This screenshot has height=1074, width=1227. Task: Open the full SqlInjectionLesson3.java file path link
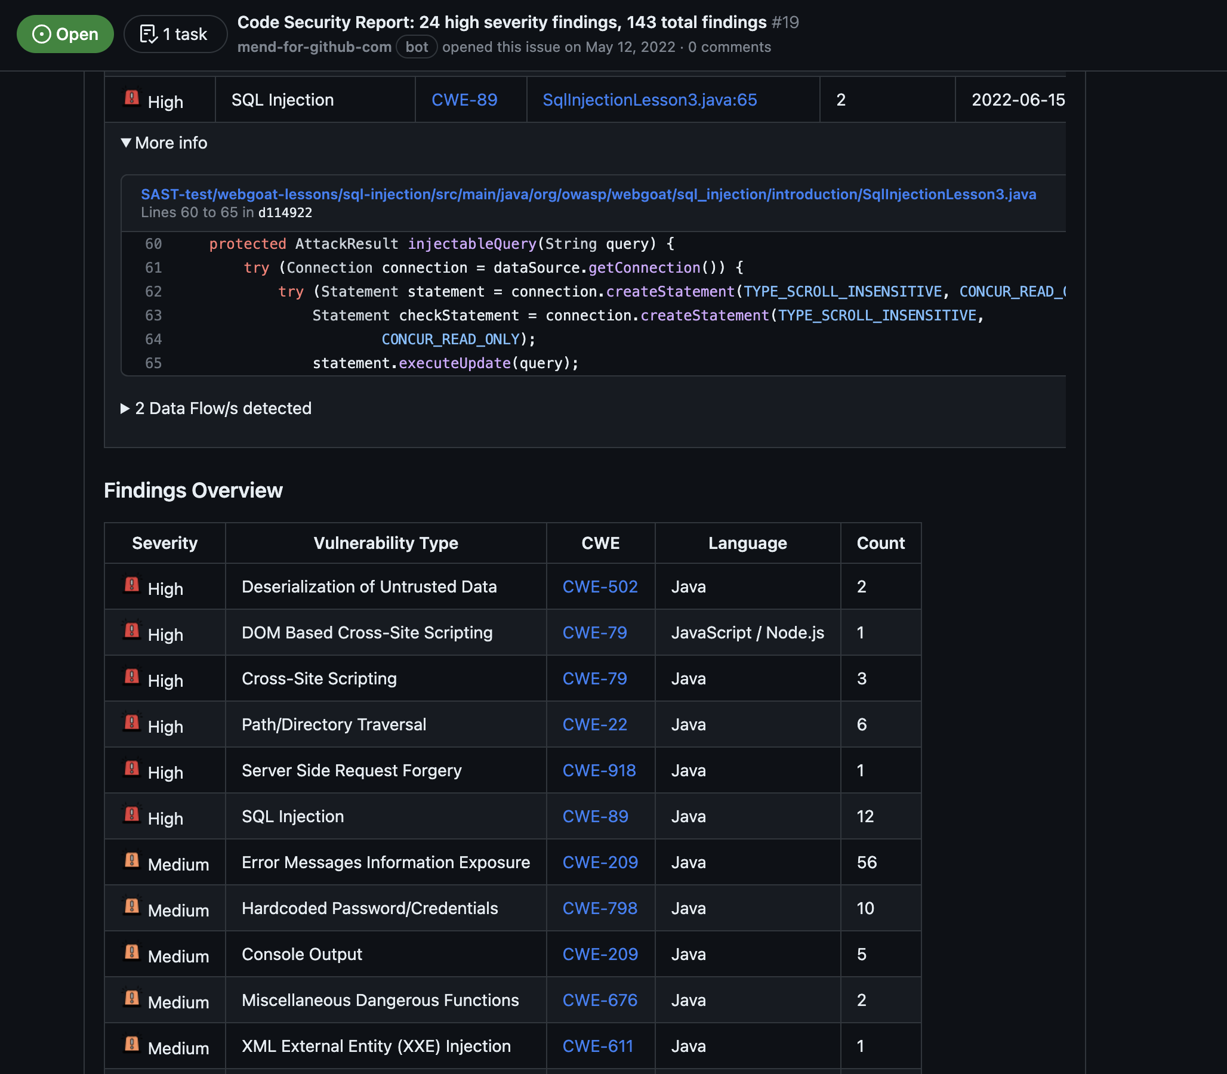click(x=588, y=194)
